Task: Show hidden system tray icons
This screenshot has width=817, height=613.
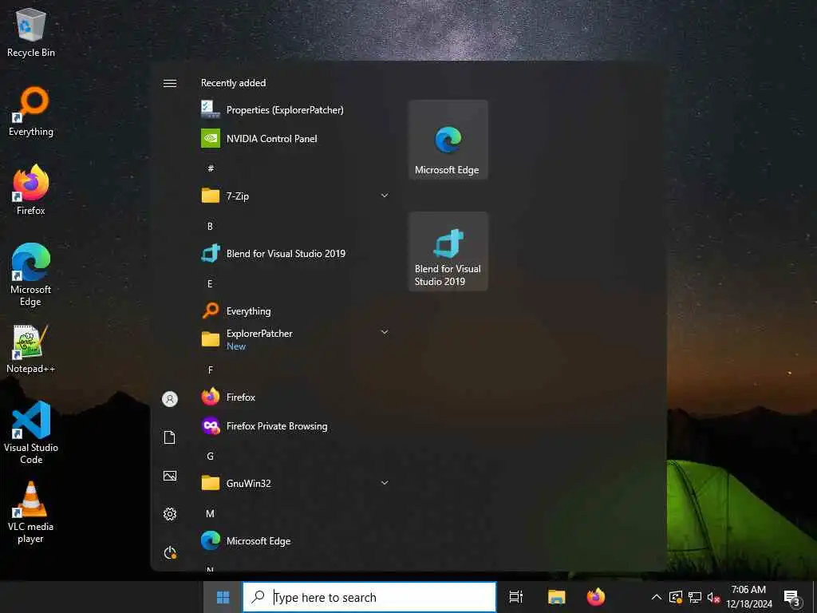Action: pyautogui.click(x=657, y=597)
